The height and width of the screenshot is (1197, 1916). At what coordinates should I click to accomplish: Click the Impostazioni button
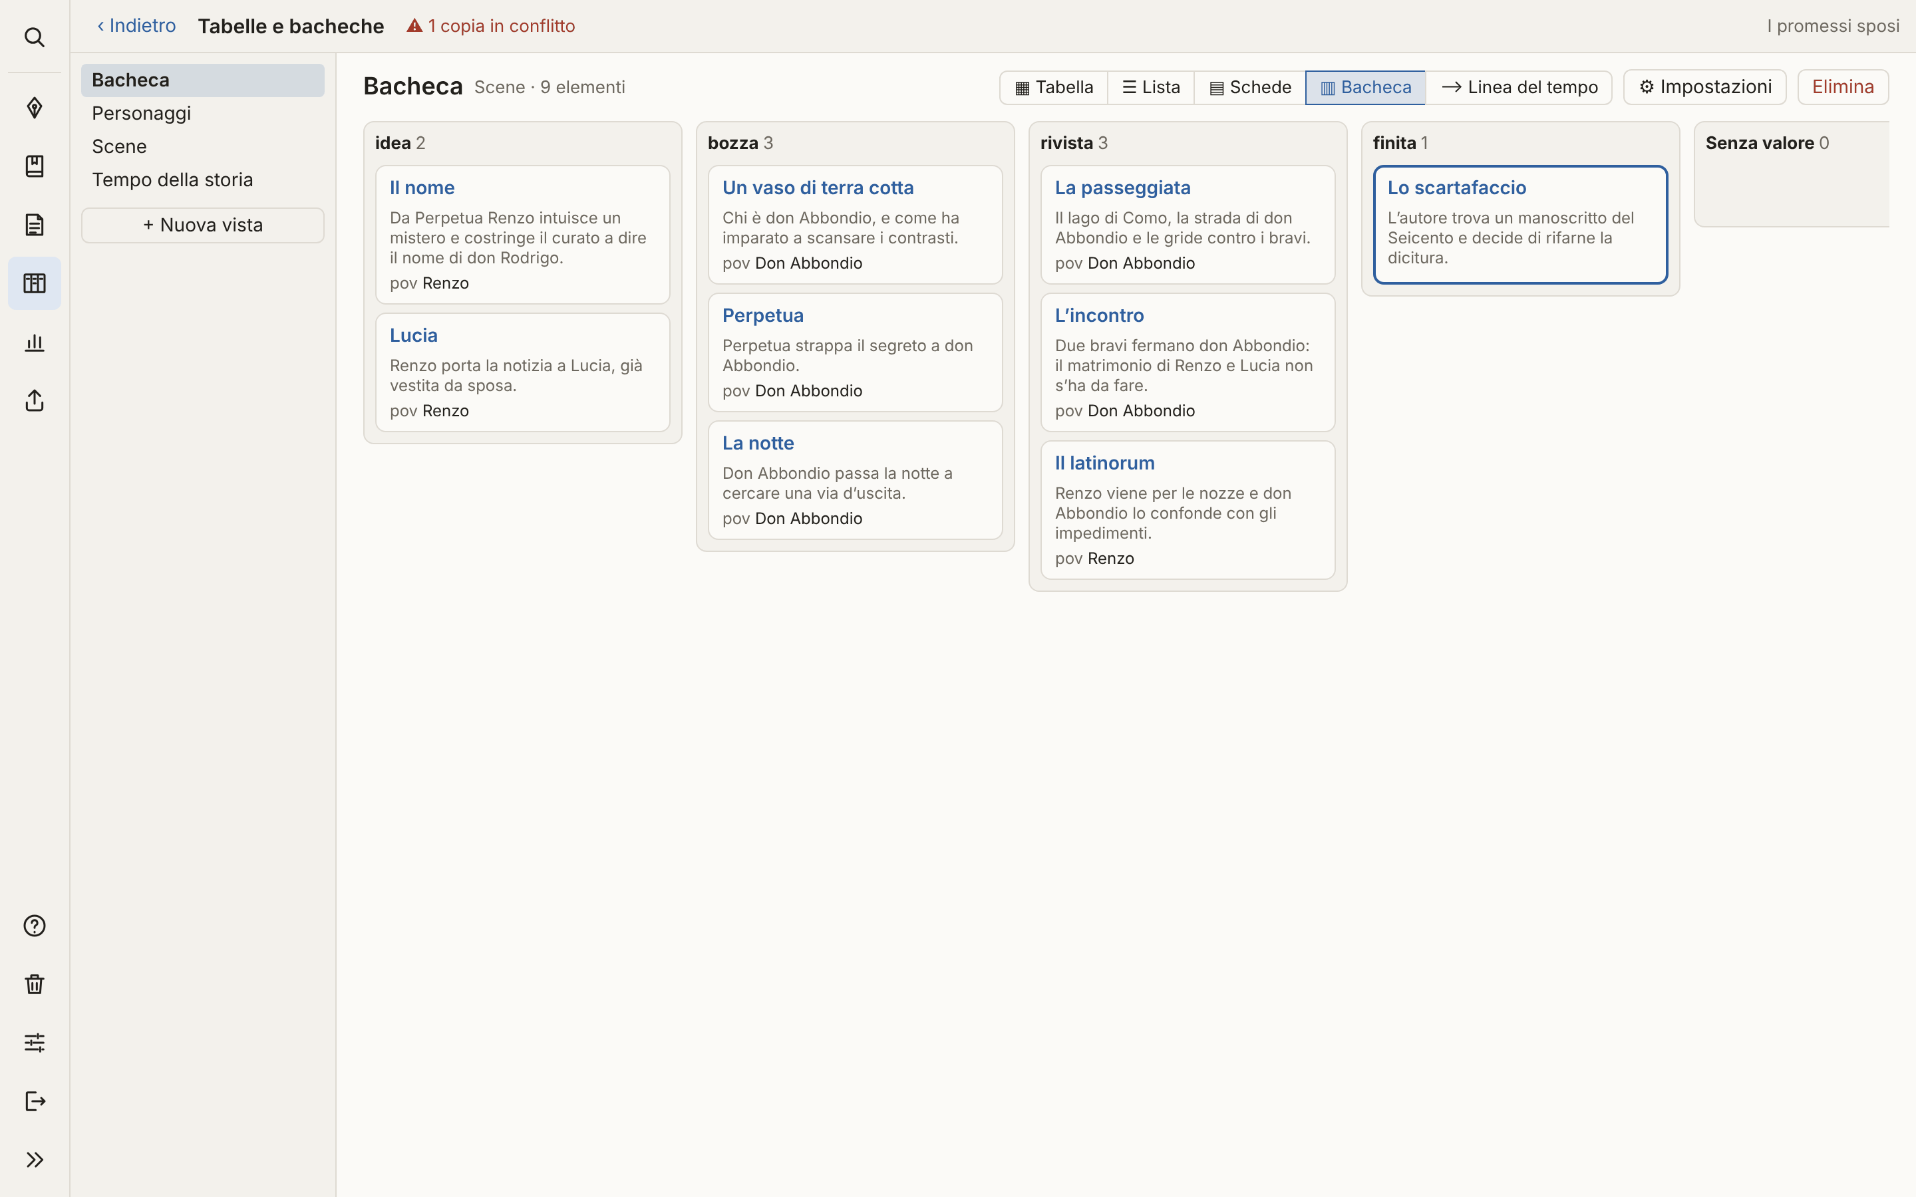1704,87
